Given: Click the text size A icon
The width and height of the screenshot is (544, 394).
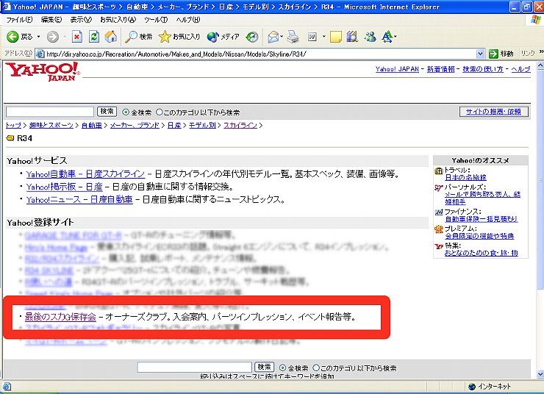Looking at the screenshot, I should coord(387,37).
